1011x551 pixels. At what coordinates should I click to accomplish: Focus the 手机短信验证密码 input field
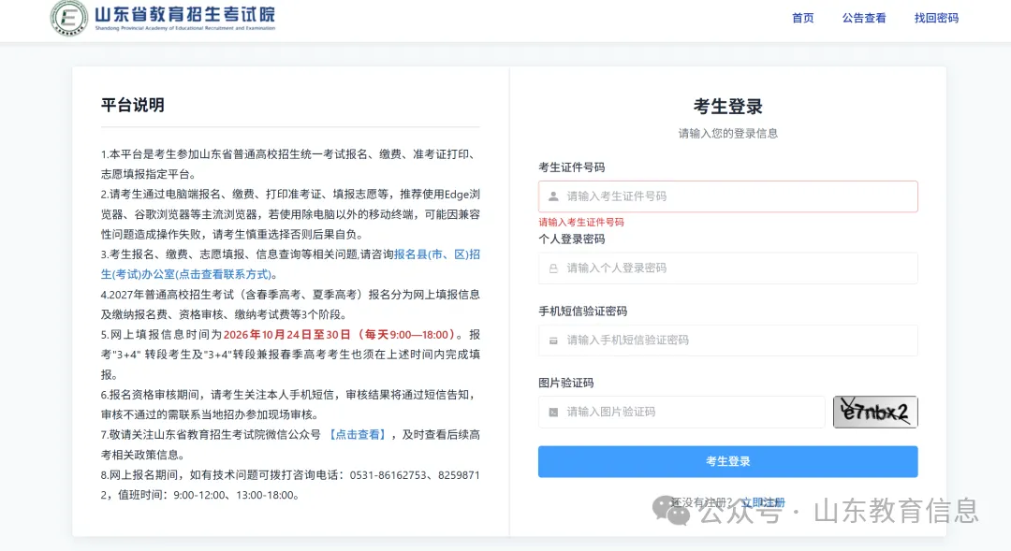tap(728, 341)
